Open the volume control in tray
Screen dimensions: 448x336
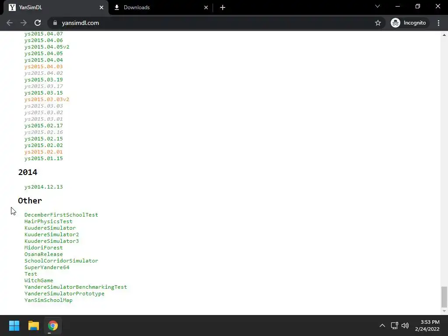tap(405, 325)
